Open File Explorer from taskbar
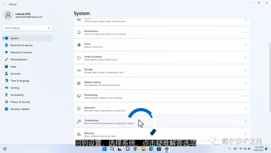 click(143, 149)
